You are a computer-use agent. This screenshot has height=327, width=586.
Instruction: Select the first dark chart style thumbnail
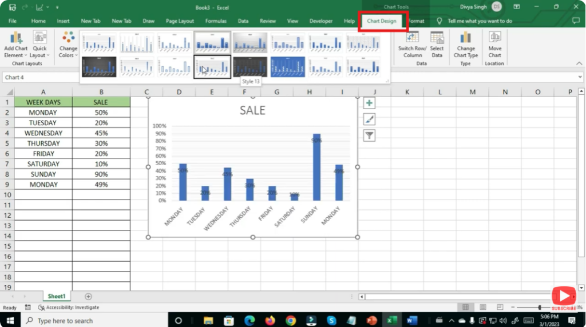point(99,67)
